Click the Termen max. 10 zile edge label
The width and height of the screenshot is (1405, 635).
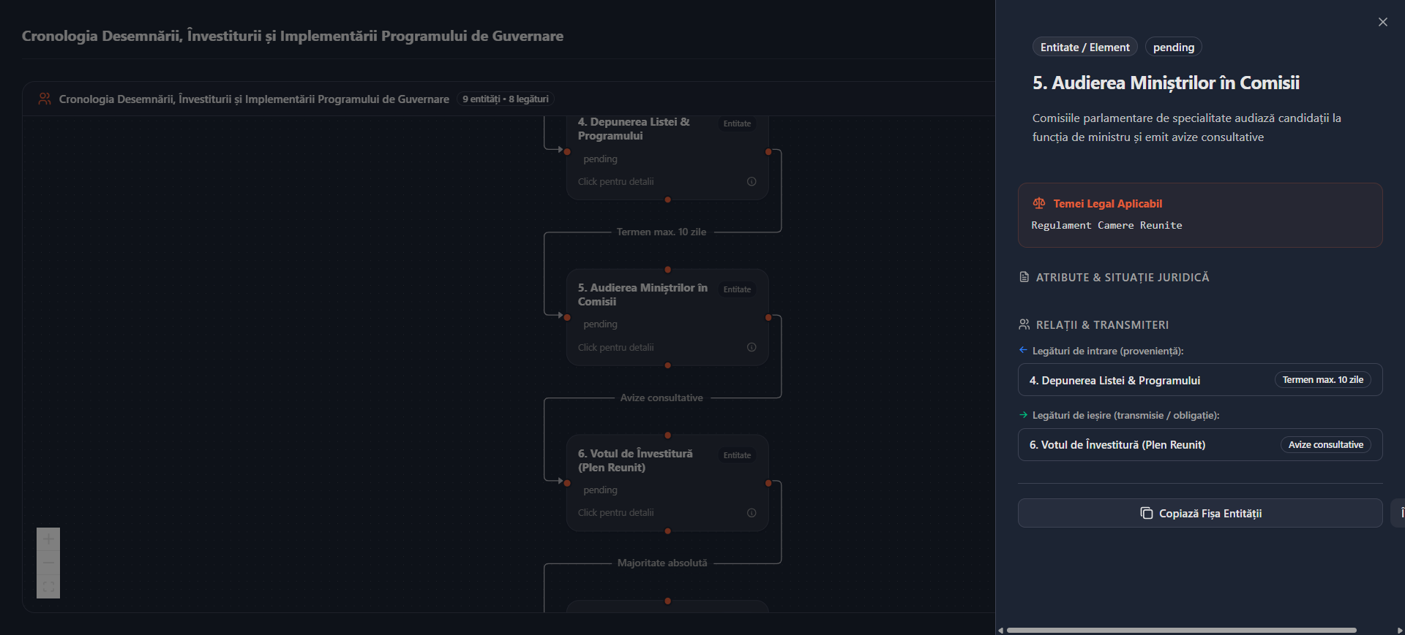(662, 232)
